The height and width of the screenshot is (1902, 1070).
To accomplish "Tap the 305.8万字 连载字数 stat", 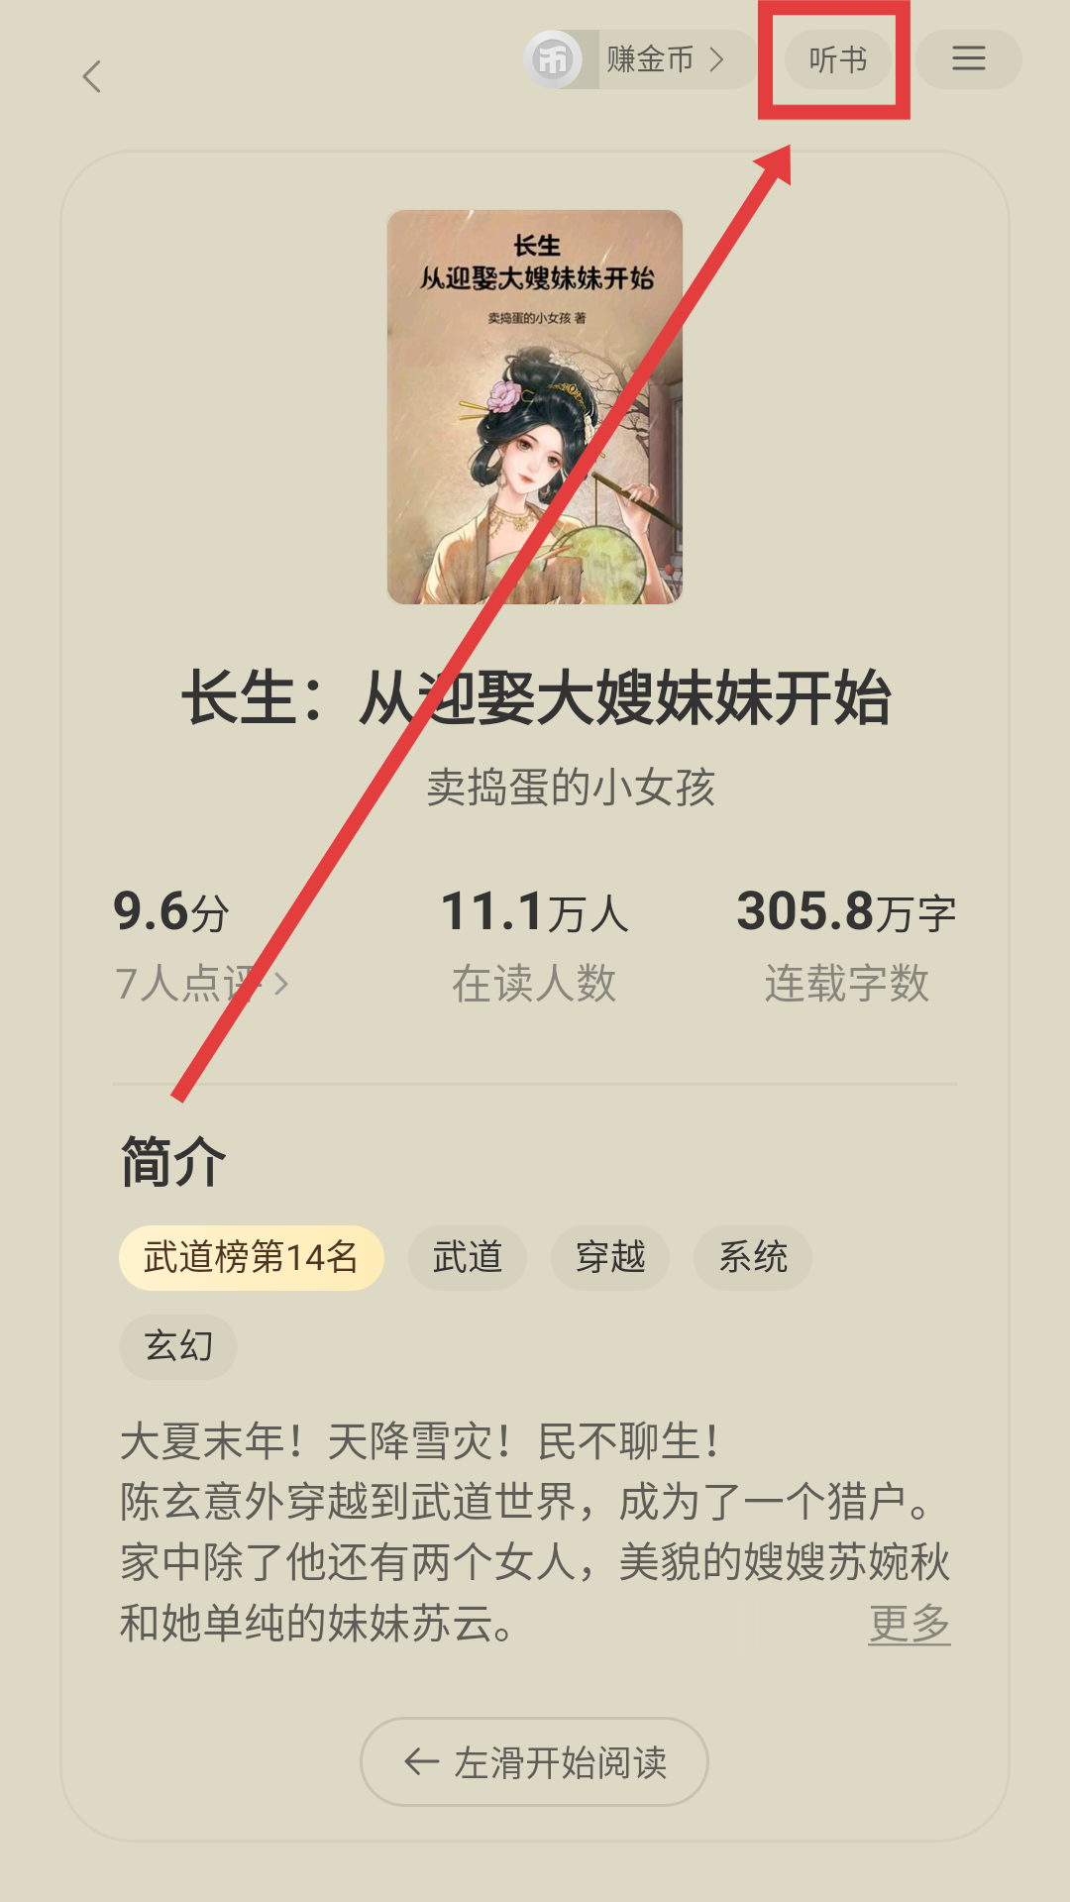I will pyautogui.click(x=846, y=946).
